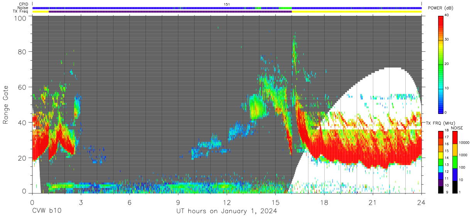Click the 3 tick on UT hours axis
Image resolution: width=474 pixels, height=219 pixels.
(81, 202)
